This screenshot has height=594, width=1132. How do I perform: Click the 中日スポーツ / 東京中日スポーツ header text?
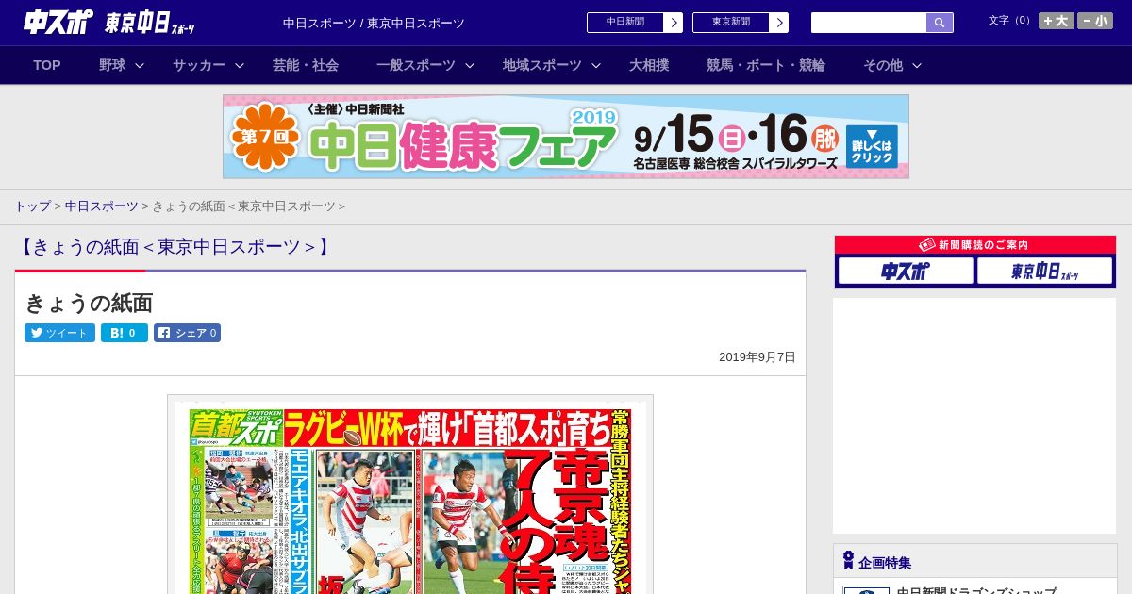pyautogui.click(x=374, y=23)
